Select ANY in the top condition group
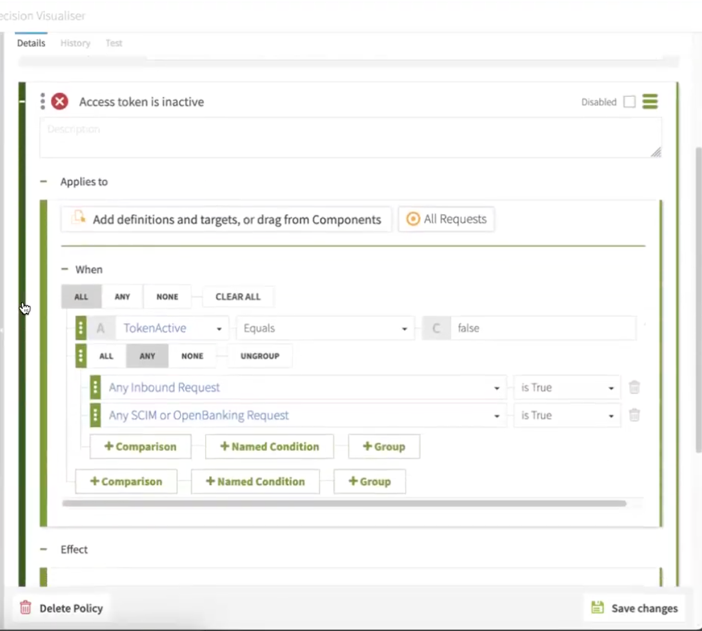702x631 pixels. [x=122, y=297]
